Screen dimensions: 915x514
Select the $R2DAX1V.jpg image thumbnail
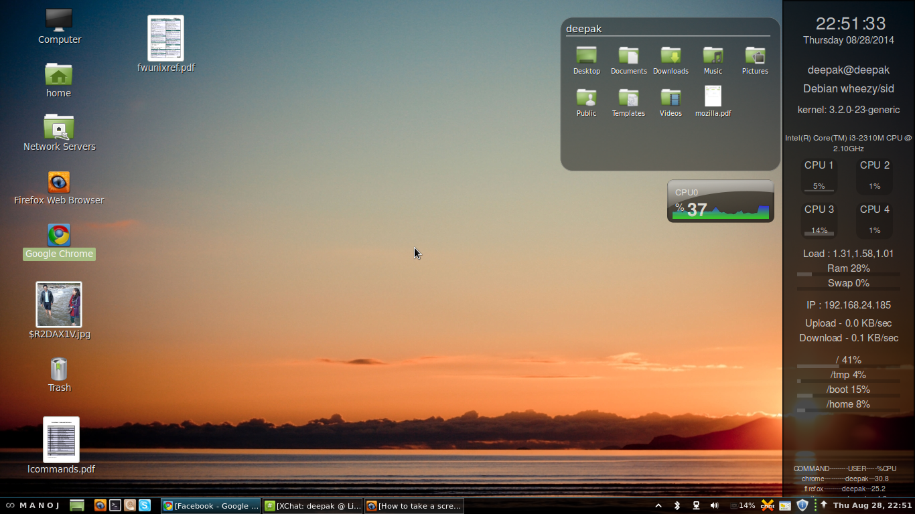coord(59,311)
